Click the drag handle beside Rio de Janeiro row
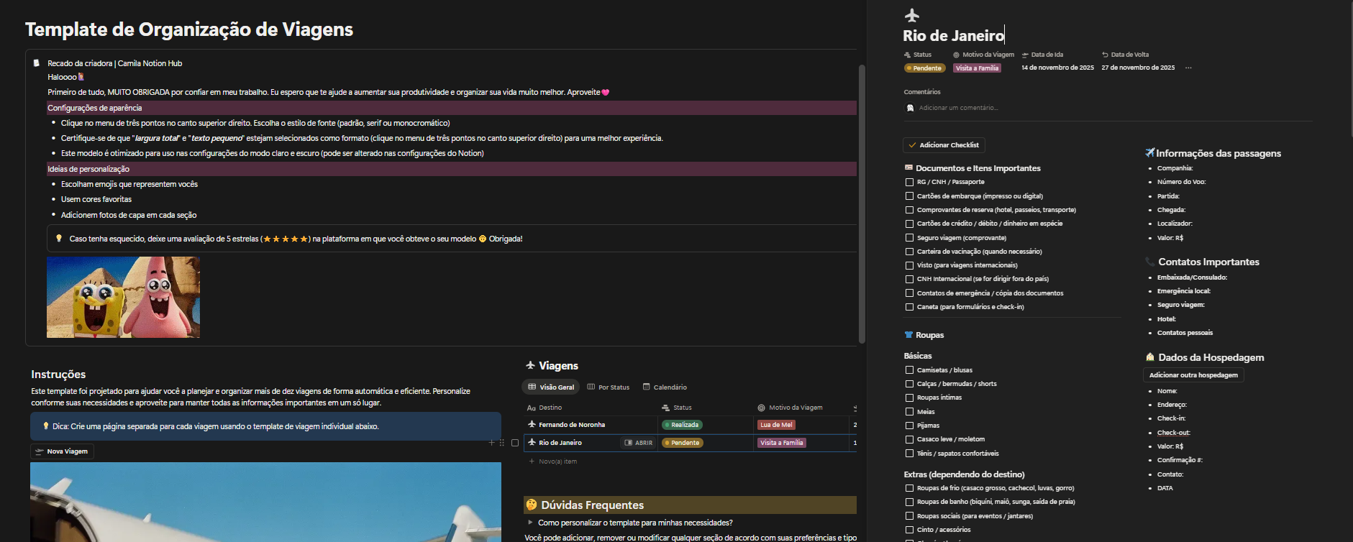This screenshot has height=542, width=1353. [501, 443]
